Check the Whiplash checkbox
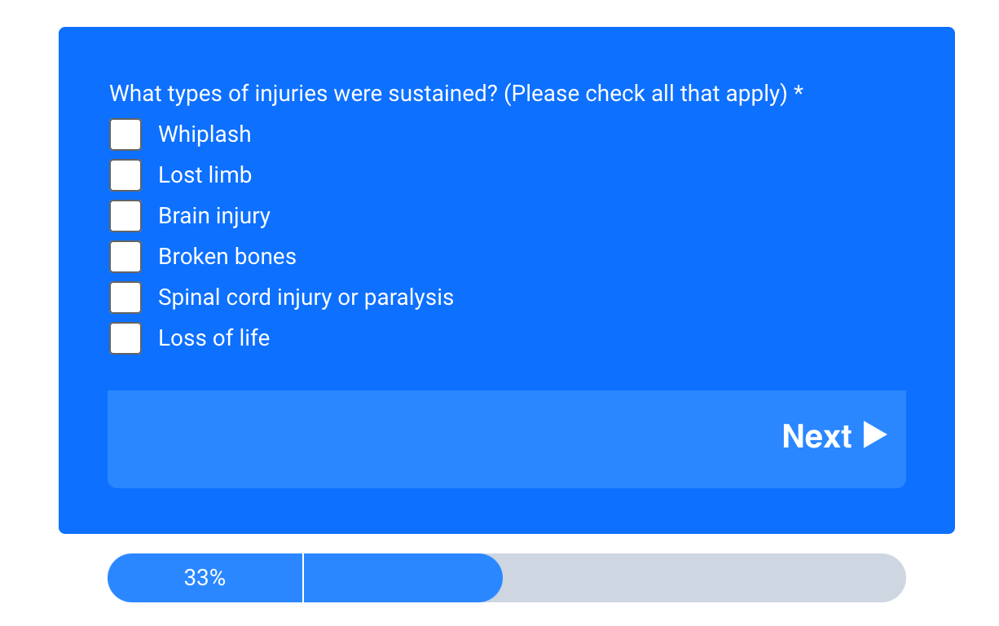 (x=125, y=134)
